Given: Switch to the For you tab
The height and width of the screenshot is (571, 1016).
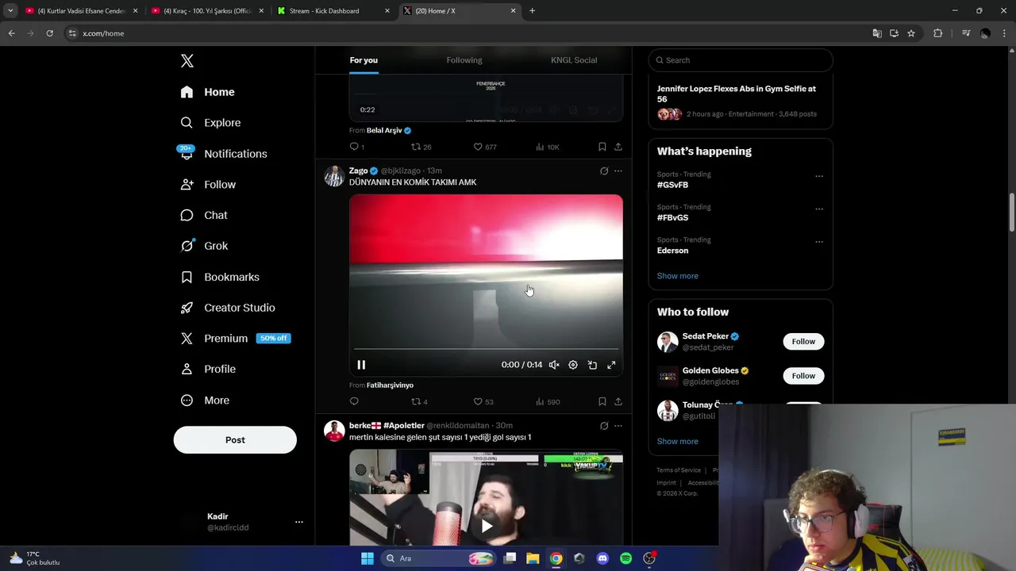Looking at the screenshot, I should pos(364,60).
